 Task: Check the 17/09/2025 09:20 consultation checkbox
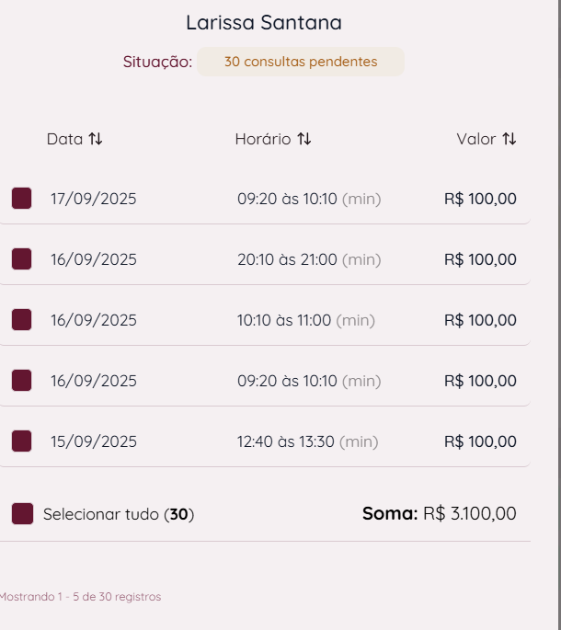point(21,199)
